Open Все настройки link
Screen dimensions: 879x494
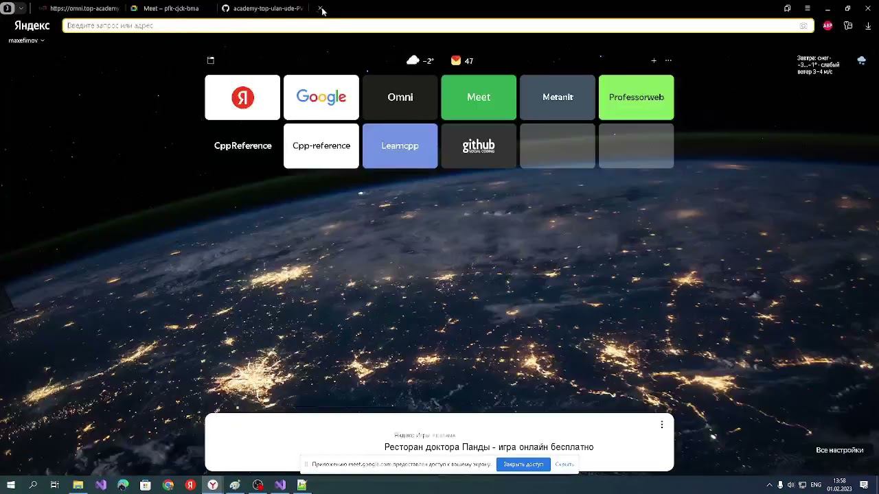[839, 450]
